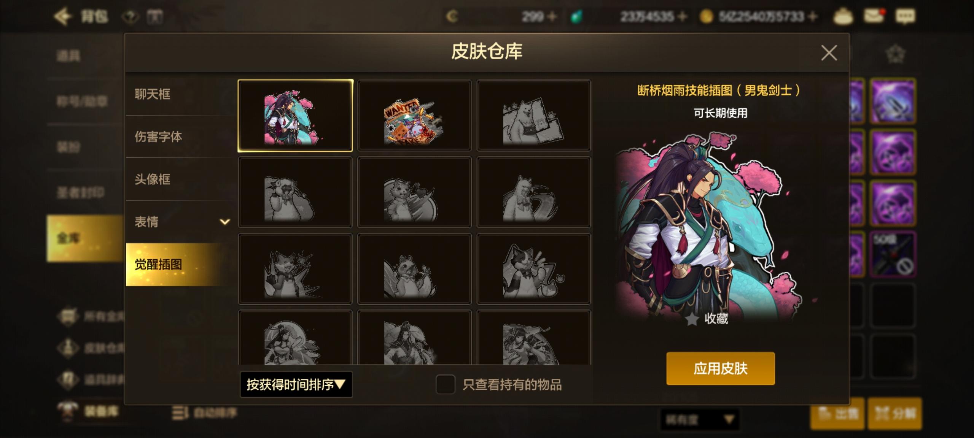Select the male ghost swordsman illustration thumbnail
This screenshot has height=438, width=974.
click(x=295, y=116)
